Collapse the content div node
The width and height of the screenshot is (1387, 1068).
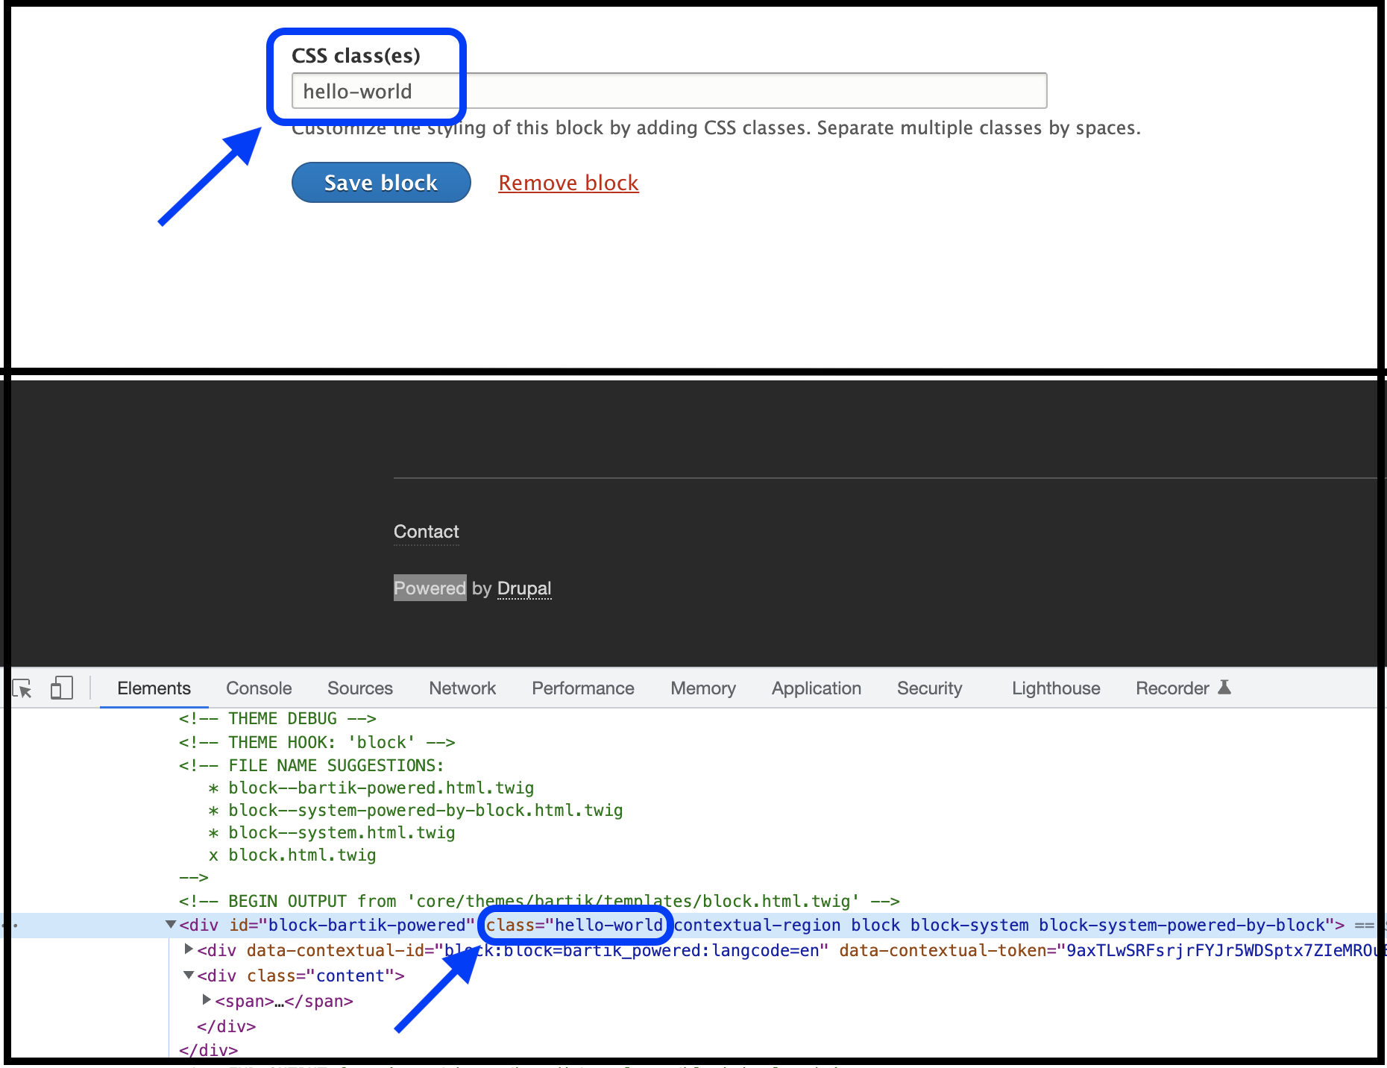coord(189,975)
